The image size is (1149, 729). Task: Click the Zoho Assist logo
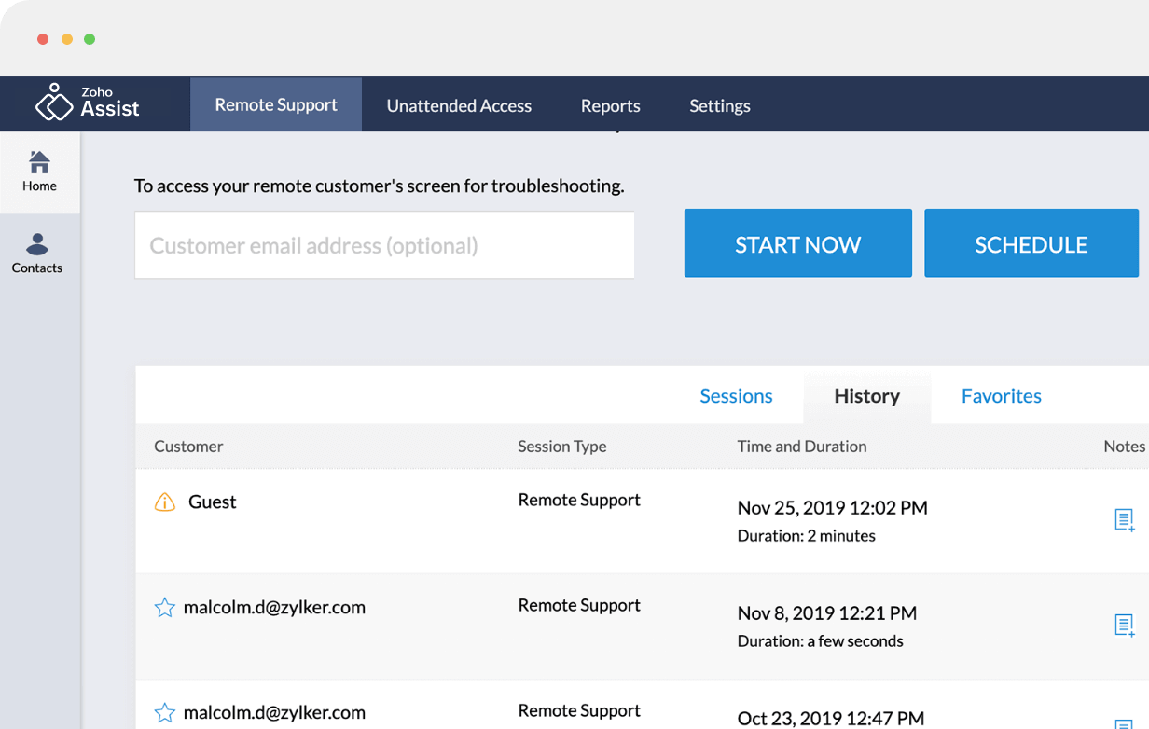tap(87, 103)
